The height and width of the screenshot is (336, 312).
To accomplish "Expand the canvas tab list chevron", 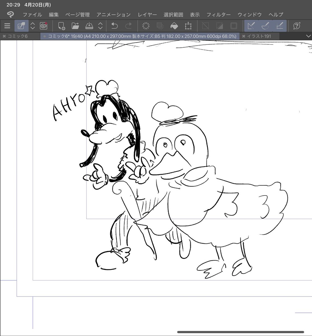I will point(308,36).
